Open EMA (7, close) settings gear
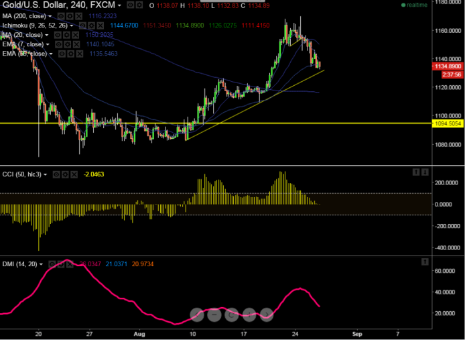 click(68, 44)
